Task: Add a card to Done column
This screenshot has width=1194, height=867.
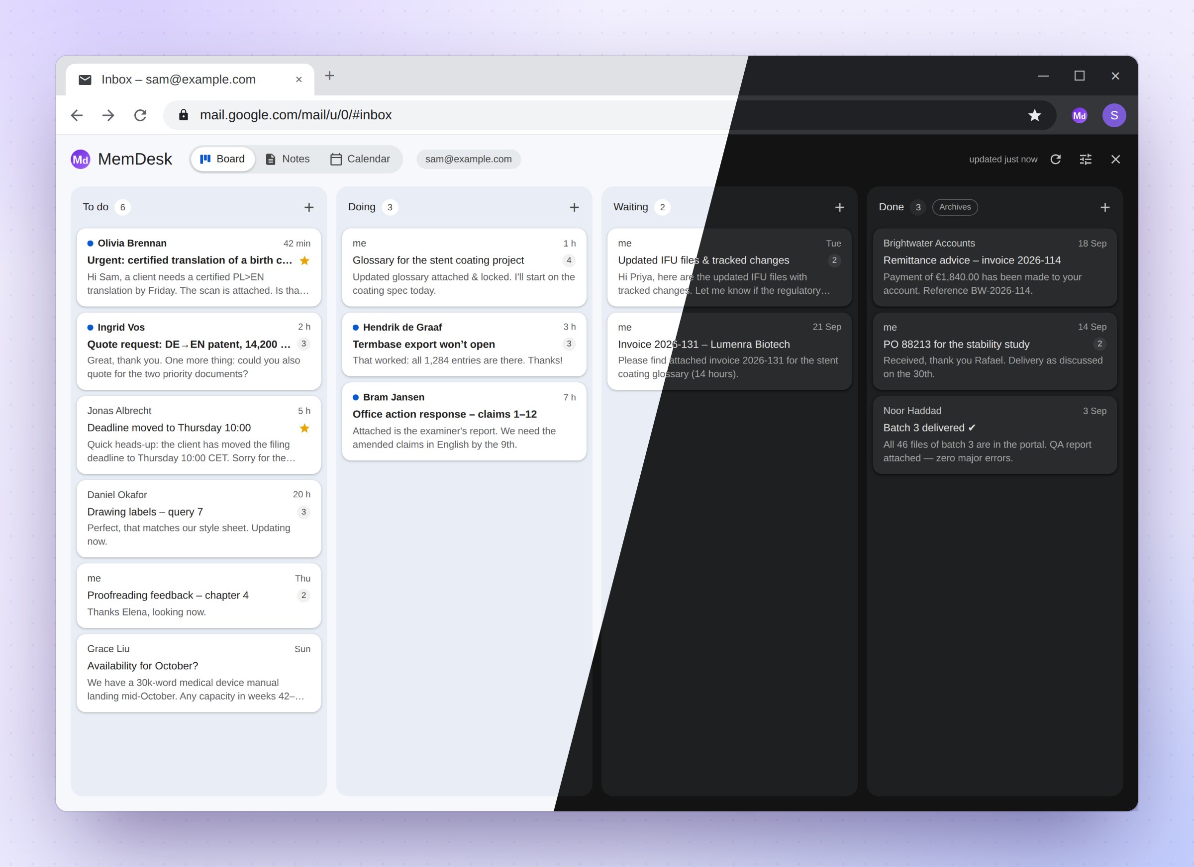Action: tap(1105, 207)
